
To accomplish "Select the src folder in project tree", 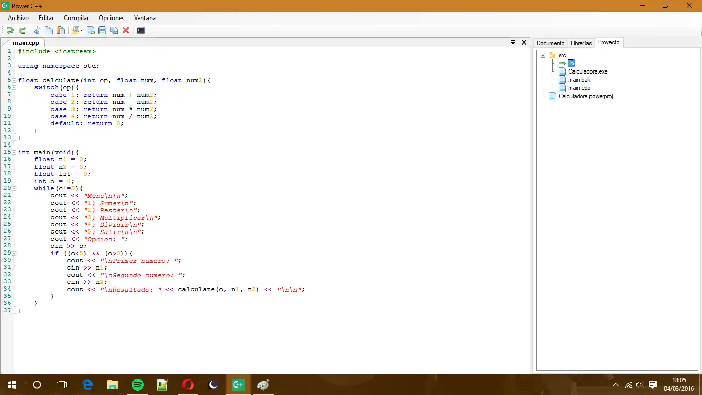I will coord(562,55).
